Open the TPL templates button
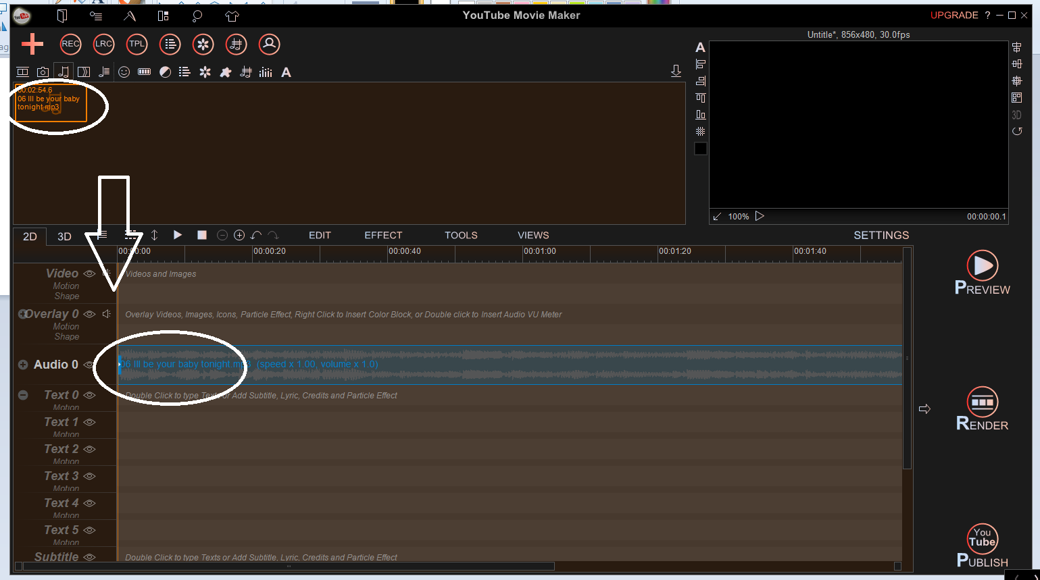Image resolution: width=1040 pixels, height=580 pixels. (137, 44)
